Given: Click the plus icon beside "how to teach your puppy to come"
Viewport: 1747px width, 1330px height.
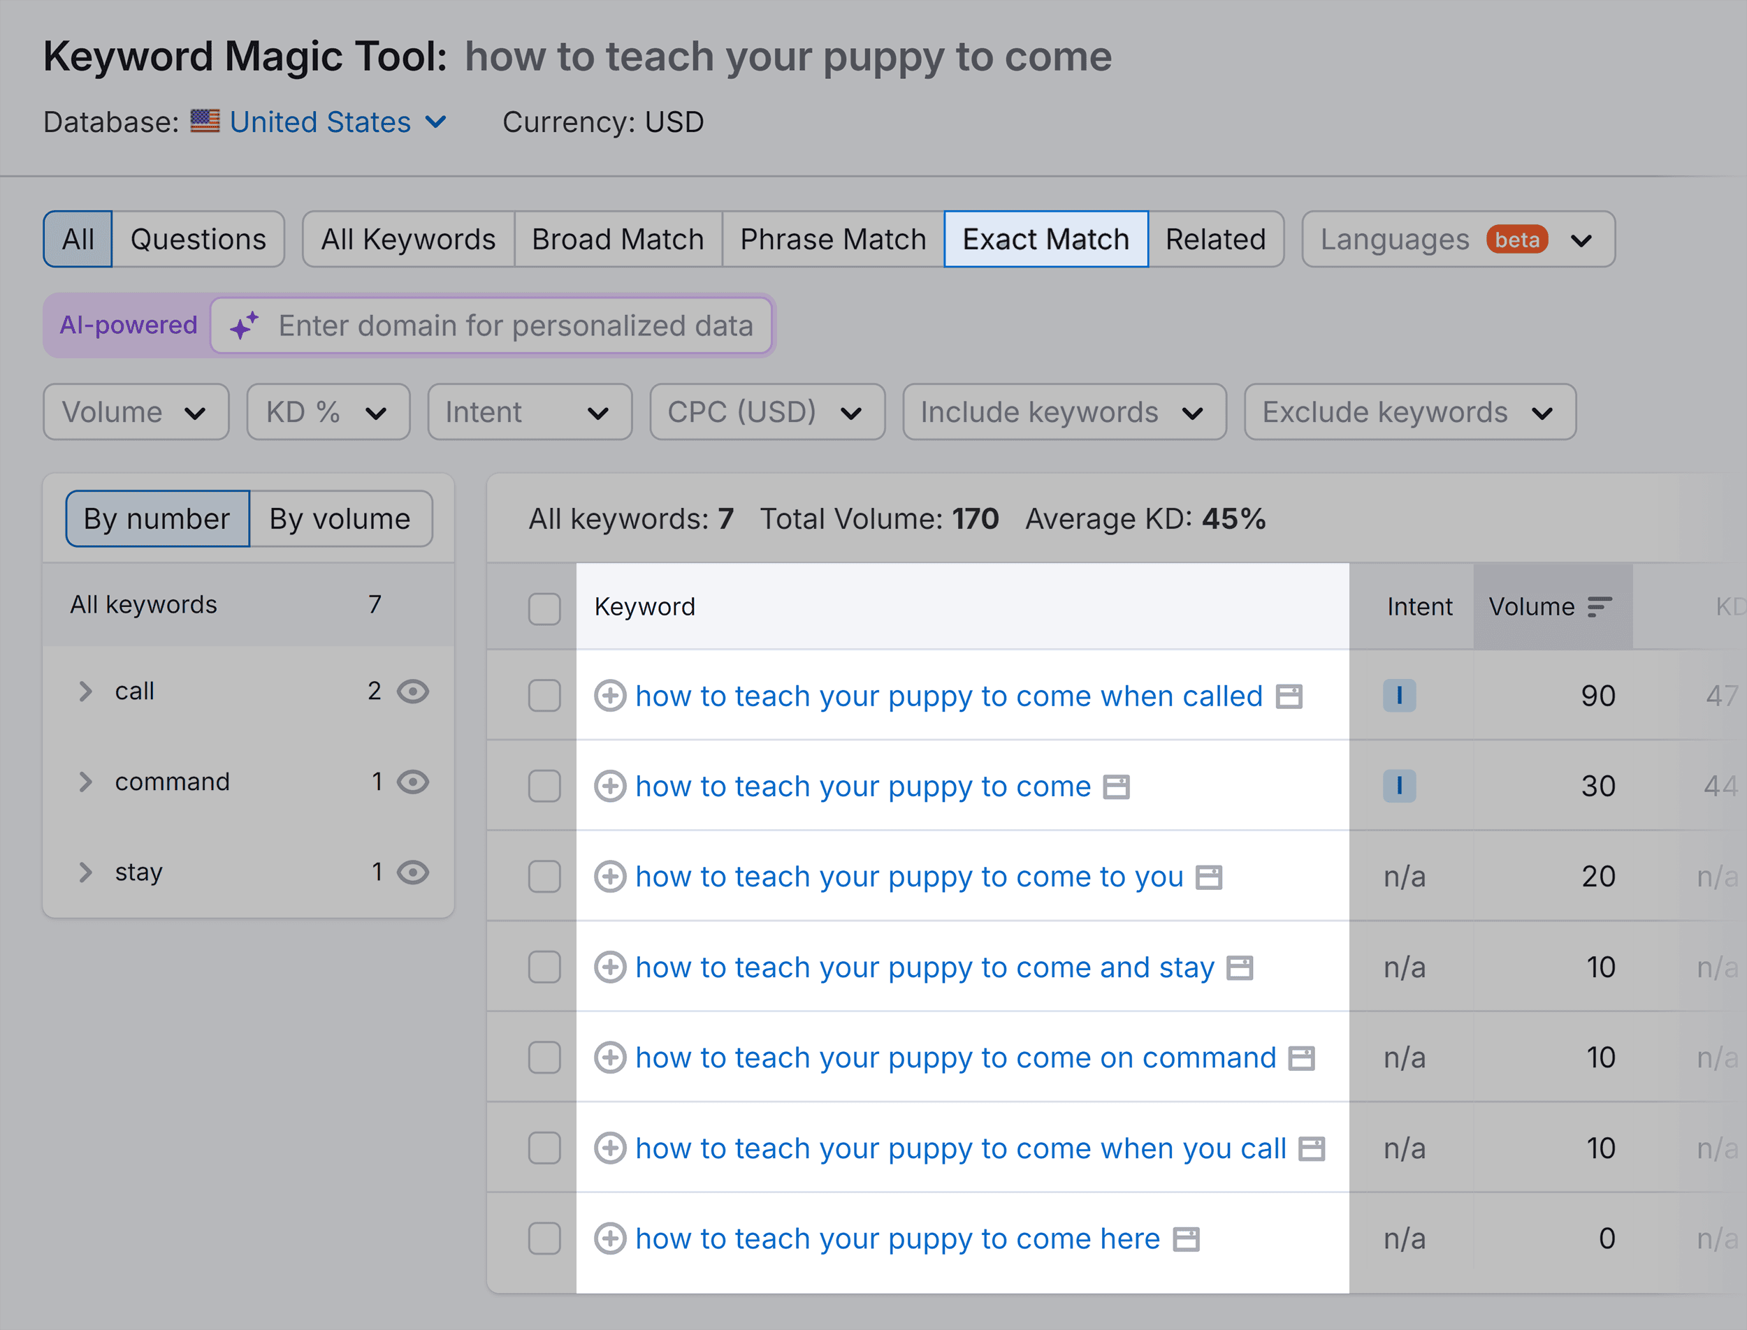Looking at the screenshot, I should tap(611, 786).
